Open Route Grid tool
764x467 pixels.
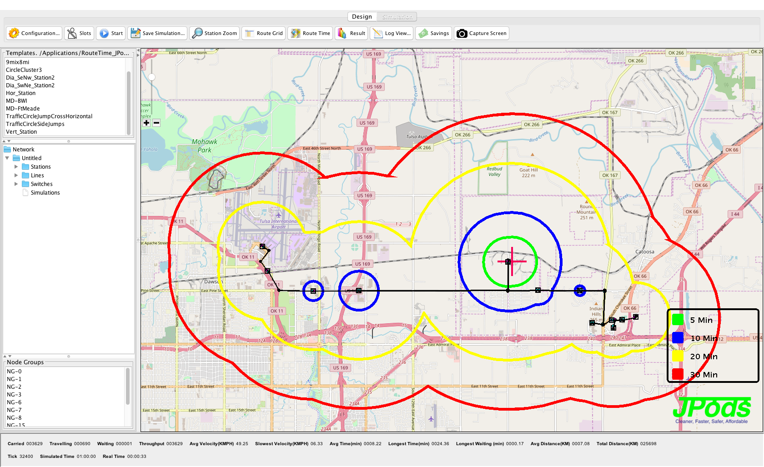(264, 33)
